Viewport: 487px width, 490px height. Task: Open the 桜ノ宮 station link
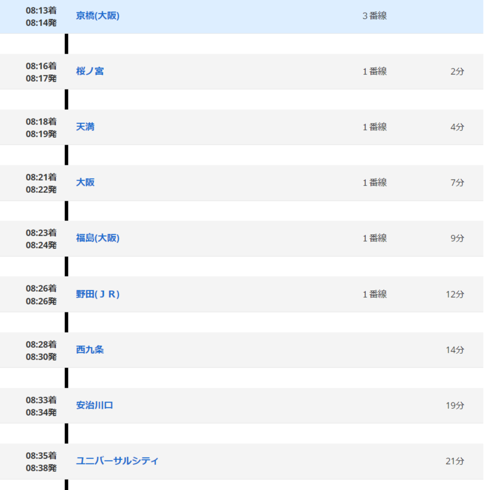click(90, 71)
